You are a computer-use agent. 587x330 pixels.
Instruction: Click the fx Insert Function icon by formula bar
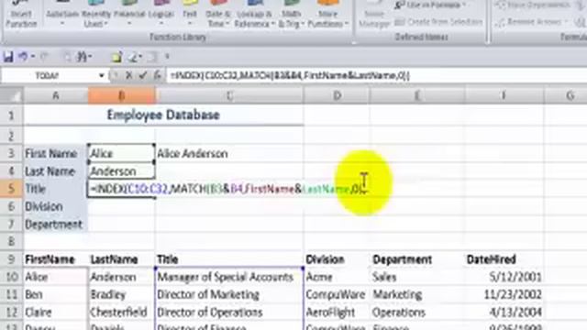pyautogui.click(x=157, y=75)
